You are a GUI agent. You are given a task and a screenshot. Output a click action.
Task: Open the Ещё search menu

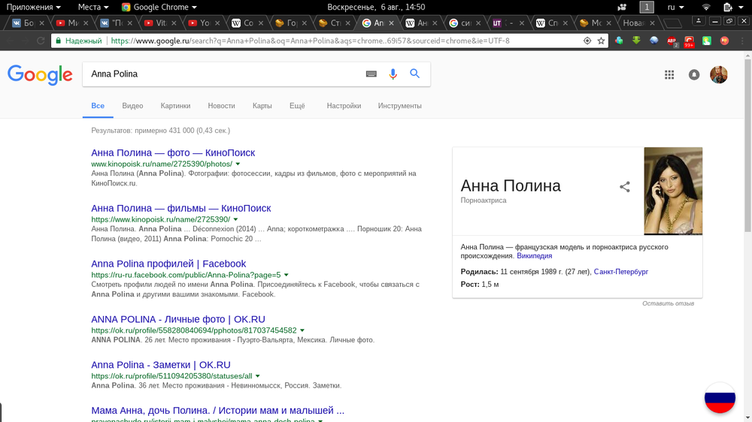pos(297,106)
